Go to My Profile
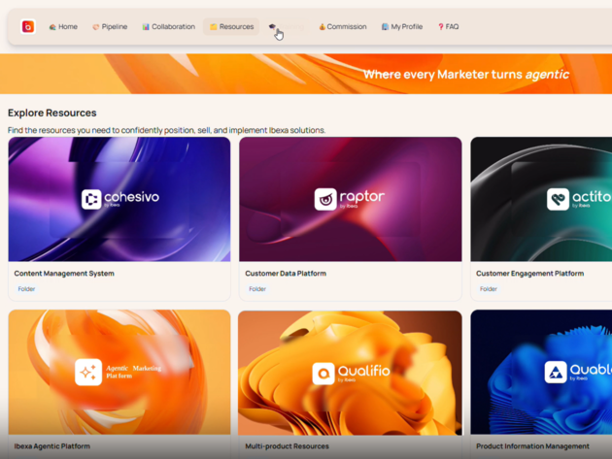 [x=402, y=27]
